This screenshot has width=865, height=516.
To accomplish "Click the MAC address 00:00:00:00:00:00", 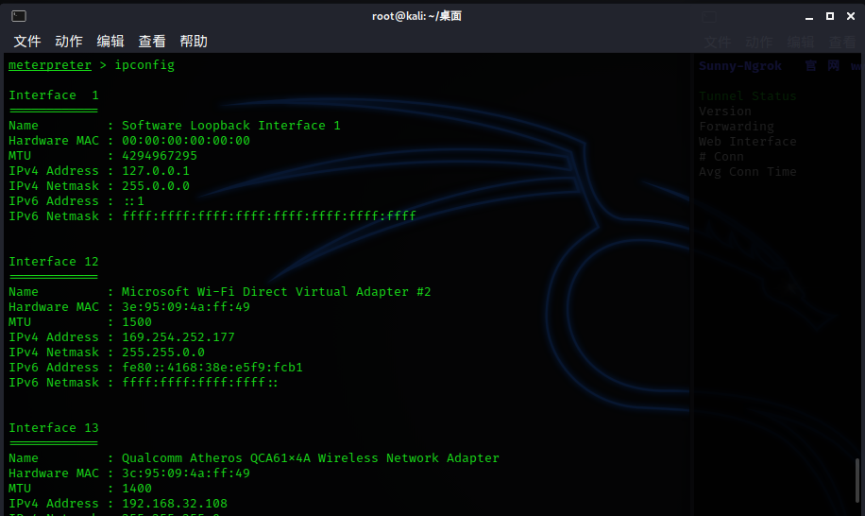I will (186, 141).
